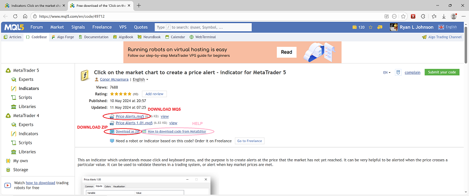
Task: Open a new browser tab with plus button
Action: click(x=139, y=5)
